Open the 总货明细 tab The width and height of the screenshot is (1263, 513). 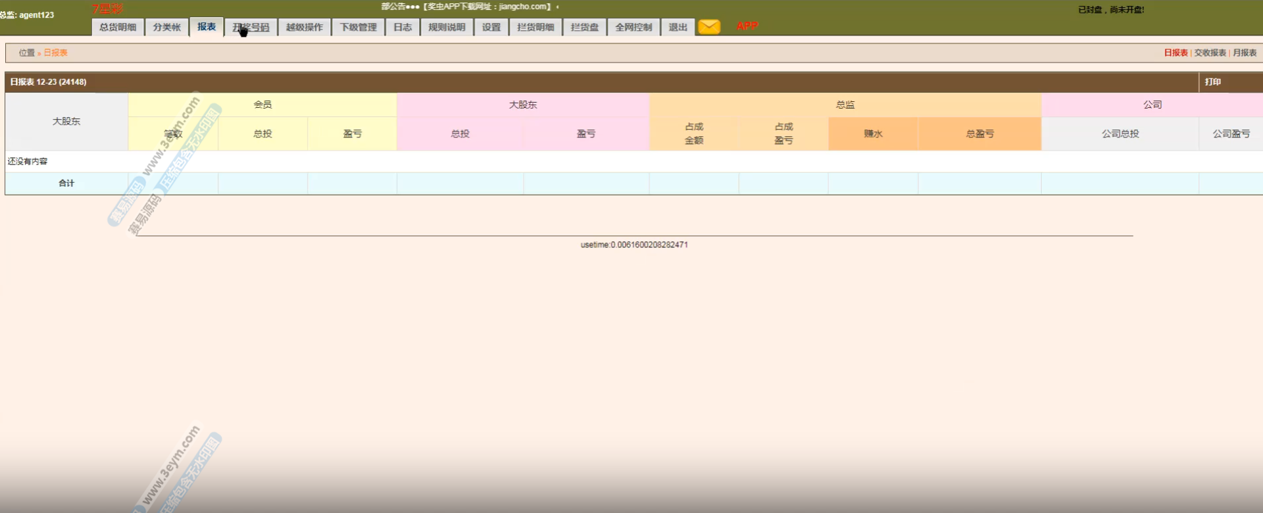(118, 27)
